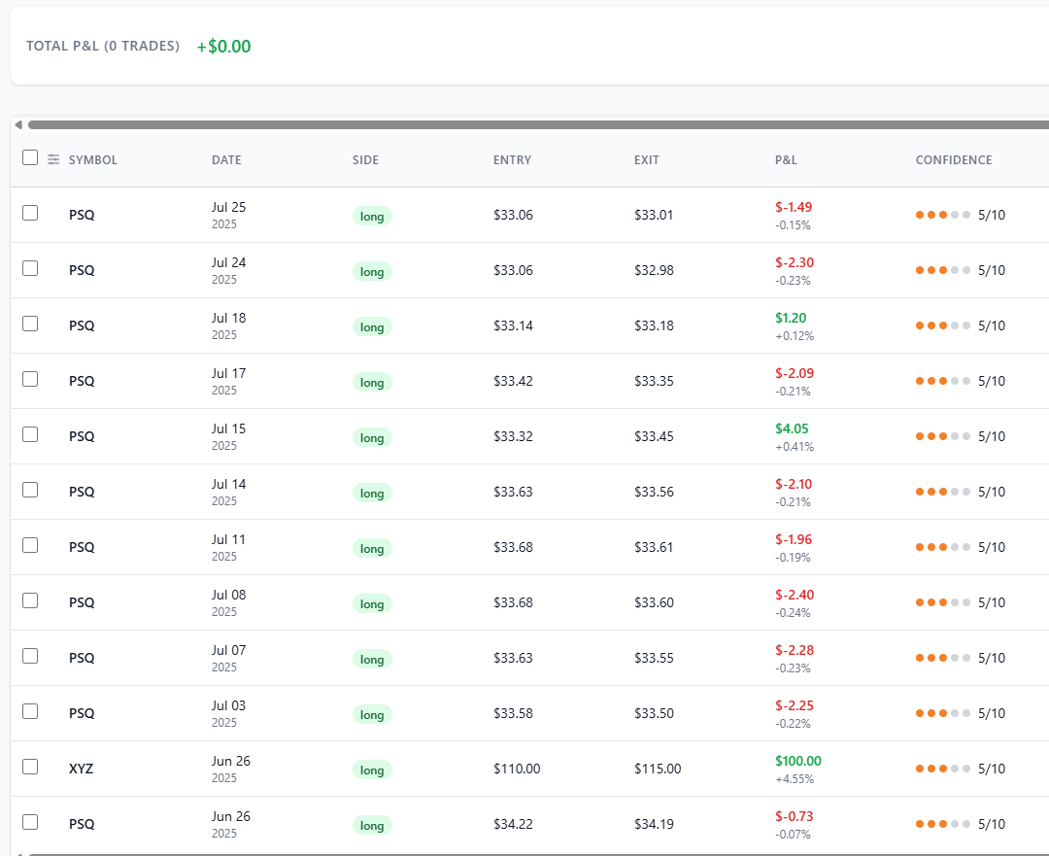This screenshot has height=856, width=1049.
Task: Click the ENTRY column header
Action: [x=512, y=160]
